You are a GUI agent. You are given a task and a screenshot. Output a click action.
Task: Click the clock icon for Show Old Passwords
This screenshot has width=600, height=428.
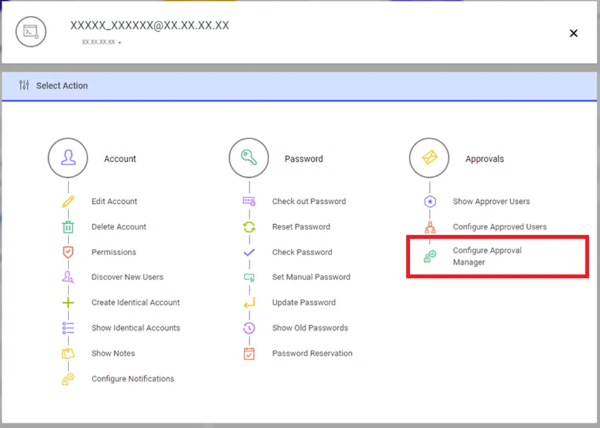(x=249, y=328)
